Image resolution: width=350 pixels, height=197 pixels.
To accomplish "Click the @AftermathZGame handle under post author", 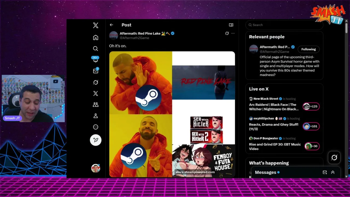I will [x=134, y=38].
